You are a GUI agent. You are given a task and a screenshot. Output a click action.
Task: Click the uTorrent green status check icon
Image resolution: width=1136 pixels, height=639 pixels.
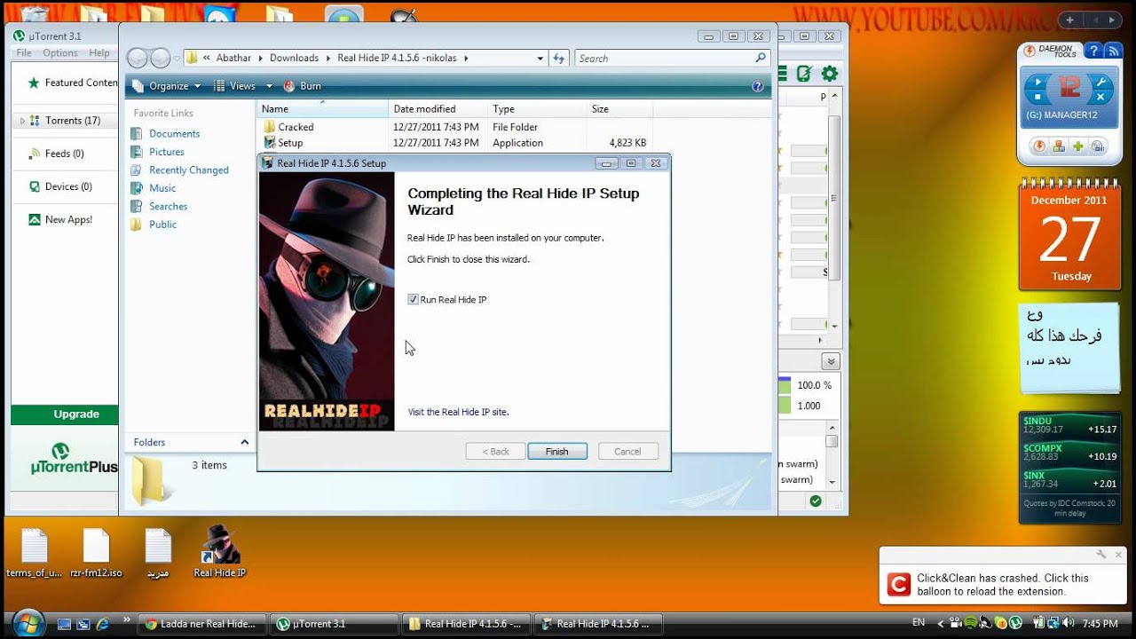815,501
